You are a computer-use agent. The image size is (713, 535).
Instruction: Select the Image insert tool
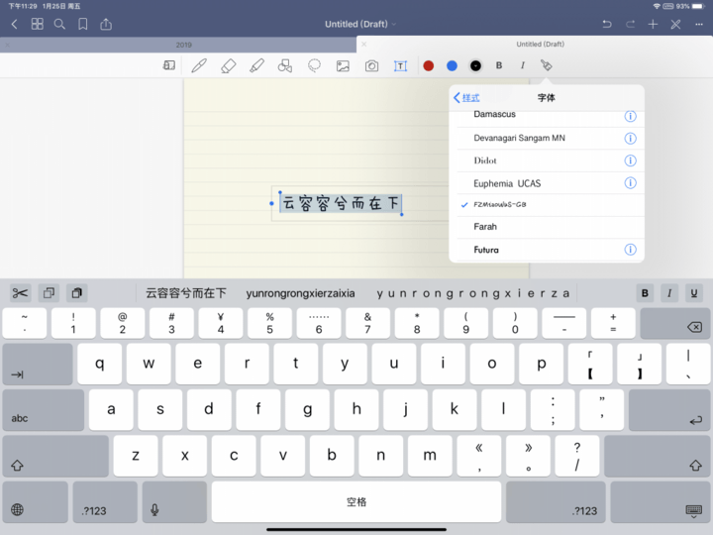tap(343, 66)
